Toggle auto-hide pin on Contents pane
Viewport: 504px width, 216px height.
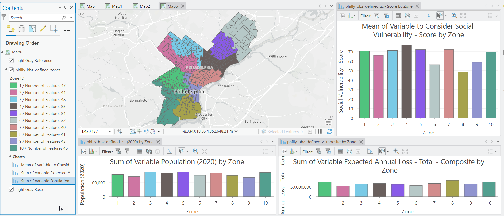65,8
